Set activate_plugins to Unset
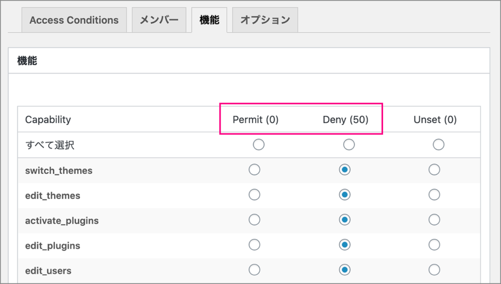Image resolution: width=501 pixels, height=284 pixels. click(434, 219)
